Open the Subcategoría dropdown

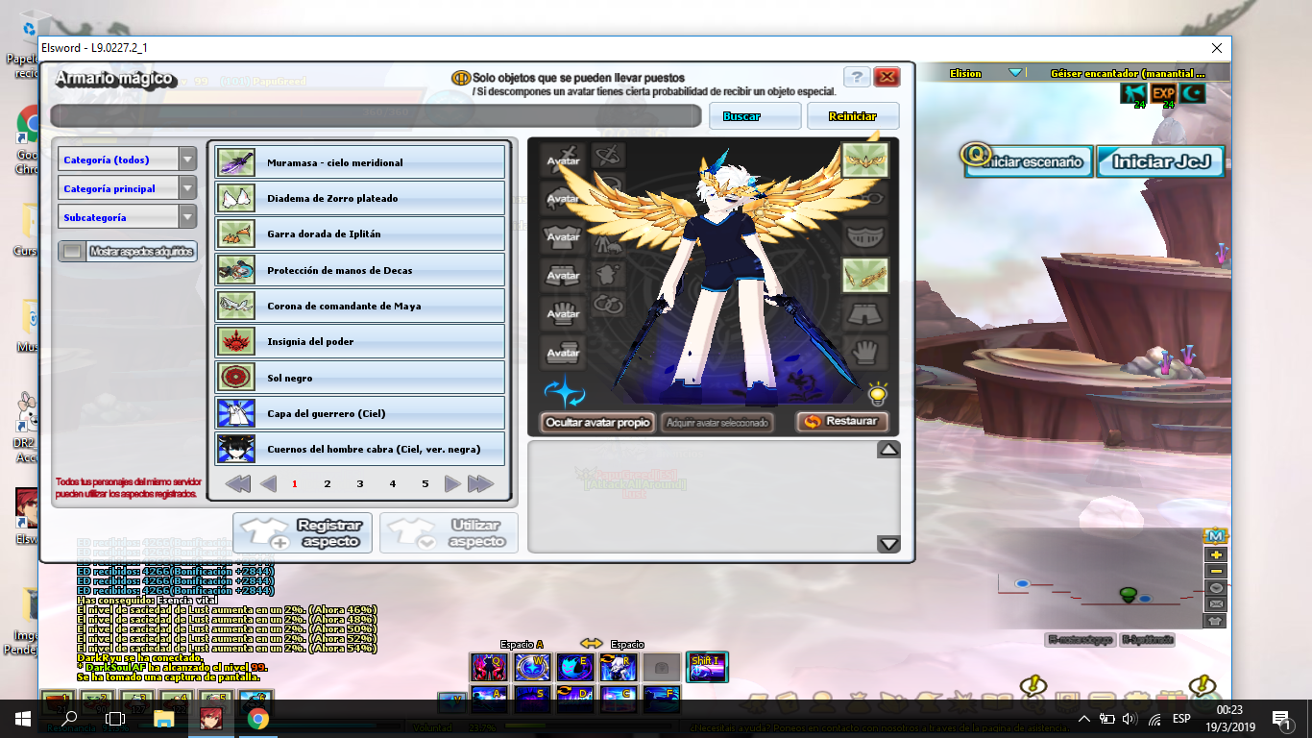tap(127, 218)
